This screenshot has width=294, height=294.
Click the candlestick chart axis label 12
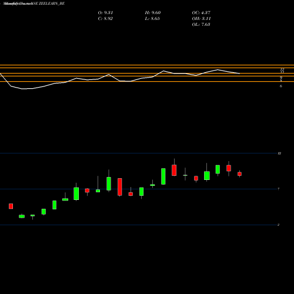(x=279, y=153)
